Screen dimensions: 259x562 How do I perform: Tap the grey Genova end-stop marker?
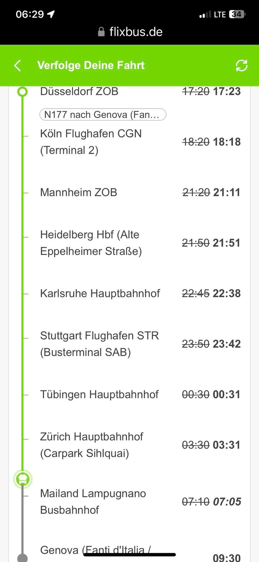tap(23, 558)
